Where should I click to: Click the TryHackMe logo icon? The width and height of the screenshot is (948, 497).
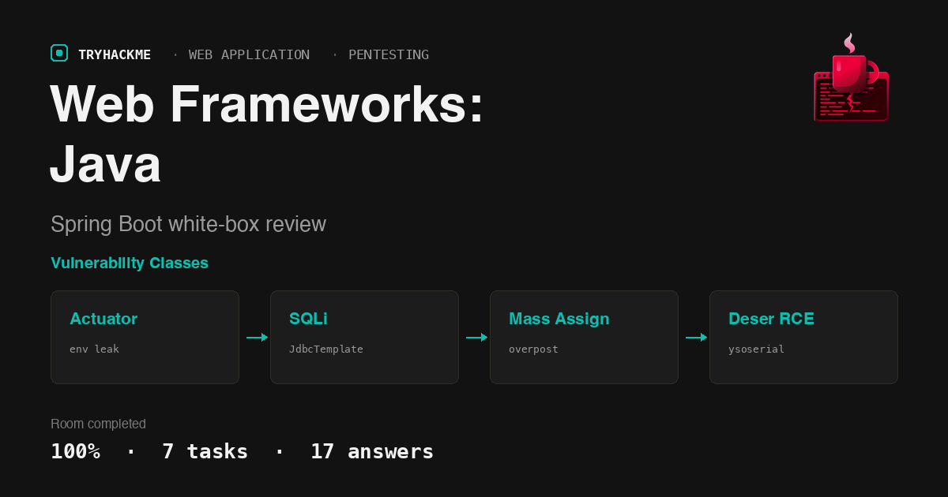coord(59,53)
